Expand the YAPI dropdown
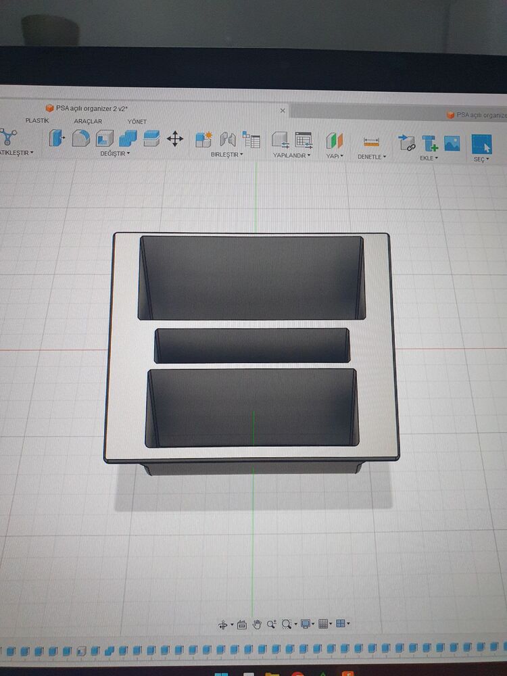This screenshot has height=676, width=507. click(x=335, y=156)
